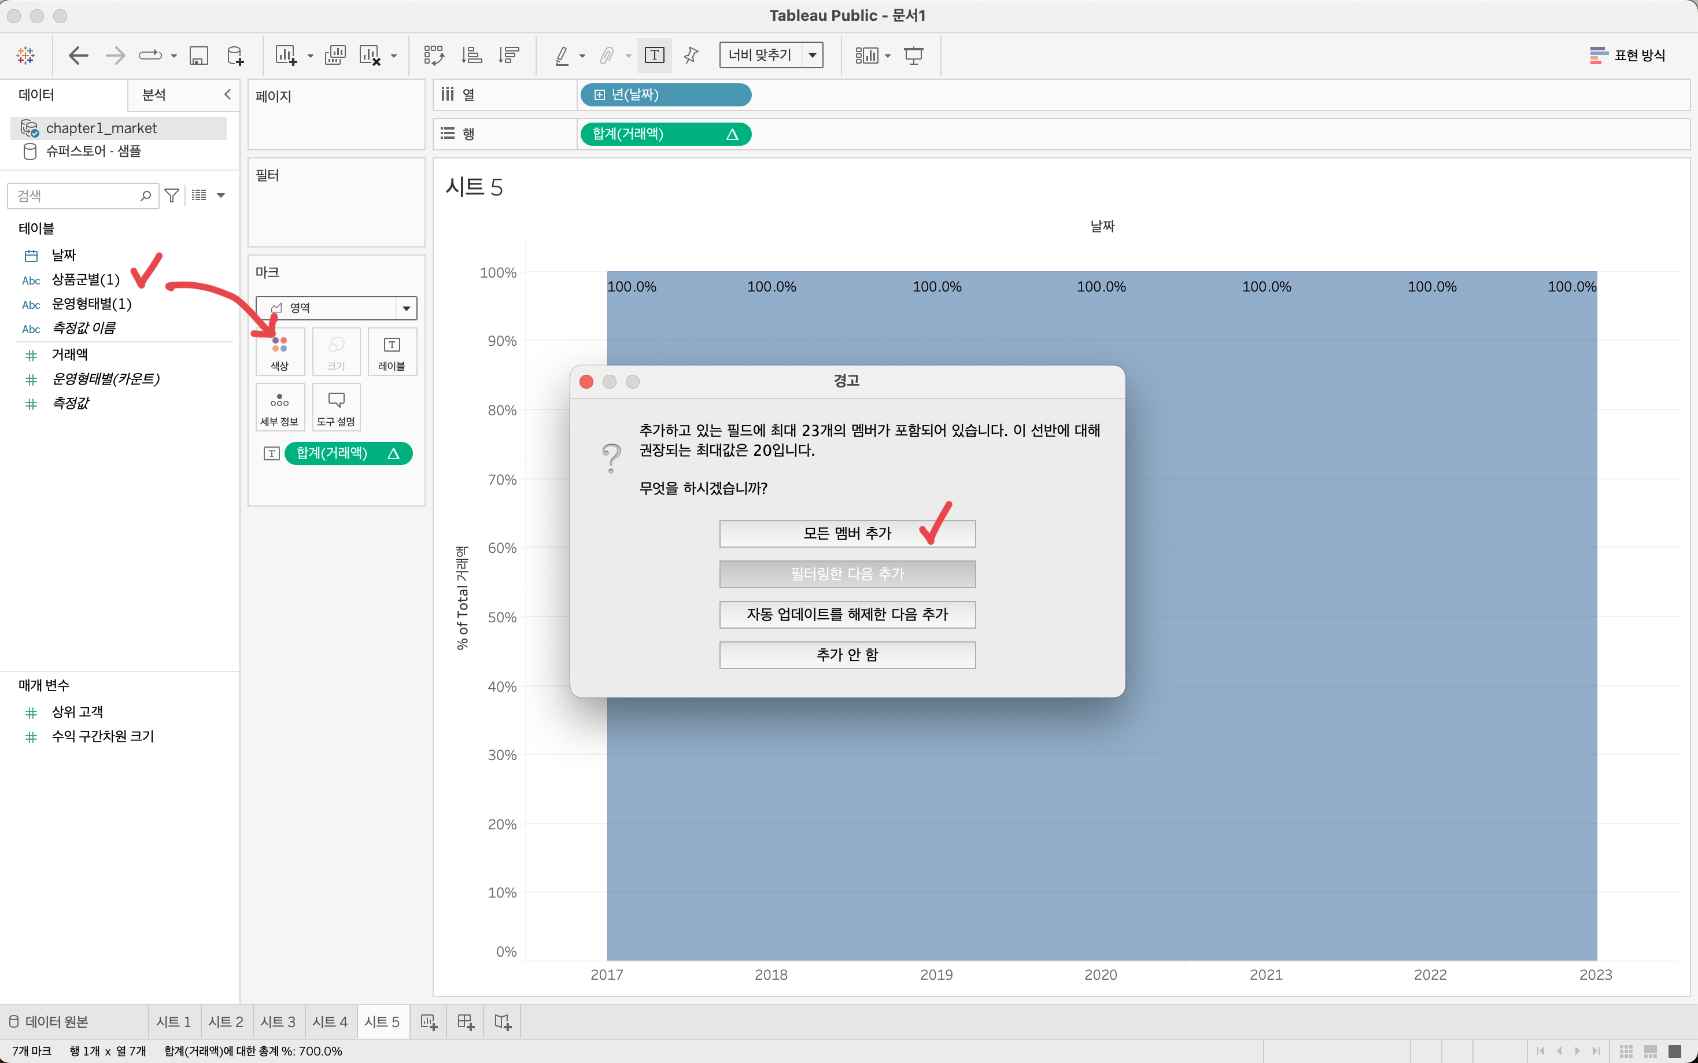Viewport: 1698px width, 1063px height.
Task: Click the 모든 멤버 추가 button
Action: pyautogui.click(x=847, y=534)
